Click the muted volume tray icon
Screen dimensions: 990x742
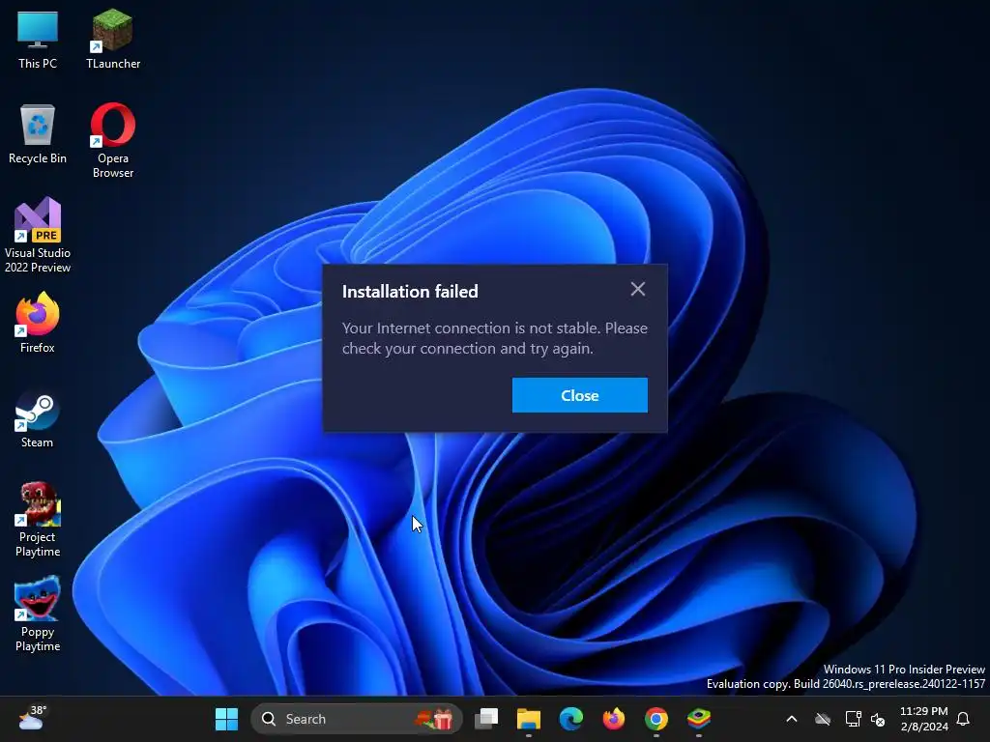(x=878, y=719)
